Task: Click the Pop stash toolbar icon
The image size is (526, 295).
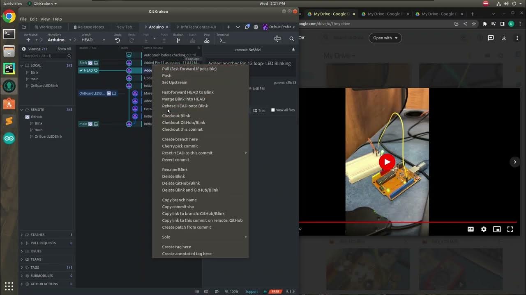Action: (207, 40)
